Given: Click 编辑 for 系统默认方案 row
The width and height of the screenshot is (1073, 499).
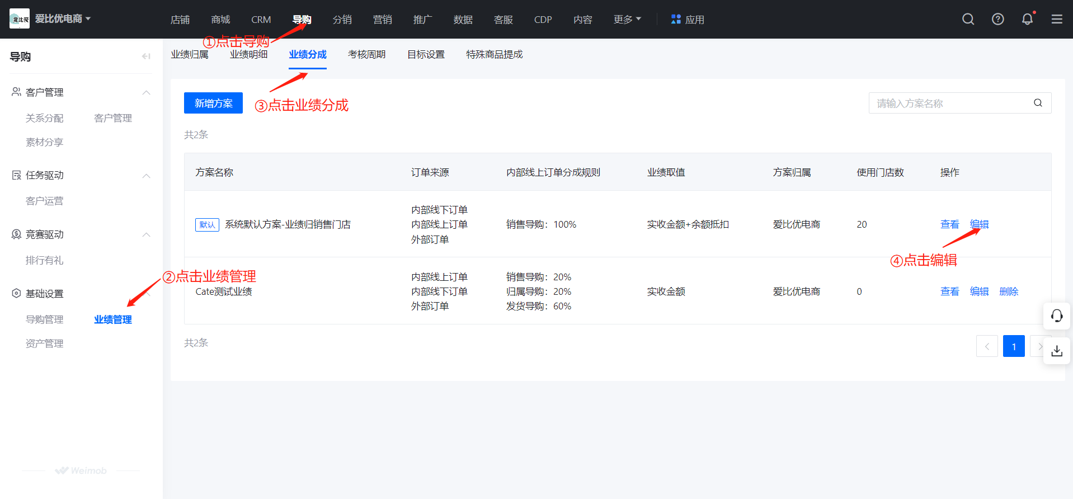Looking at the screenshot, I should [x=979, y=224].
